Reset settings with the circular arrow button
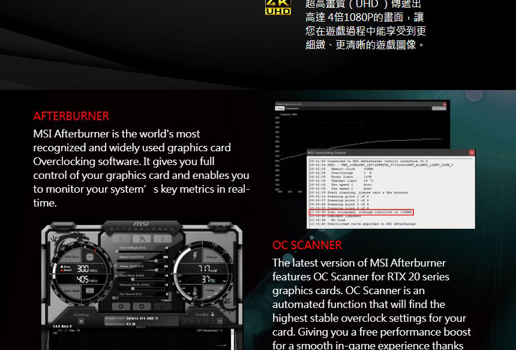The width and height of the screenshot is (516, 350). [x=142, y=307]
